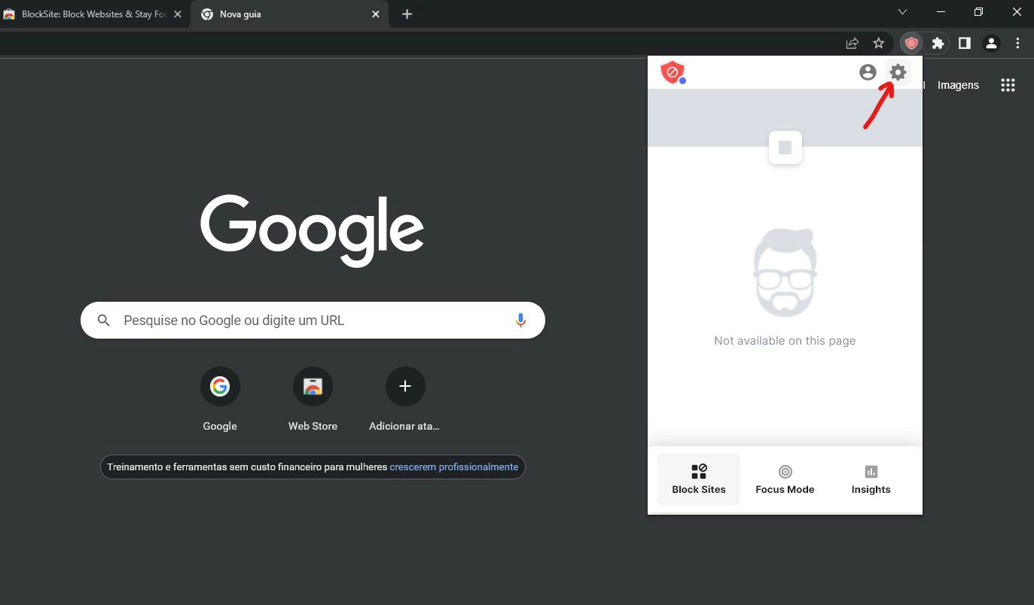1034x605 pixels.
Task: Close the BlockSite browser tab
Action: click(177, 14)
